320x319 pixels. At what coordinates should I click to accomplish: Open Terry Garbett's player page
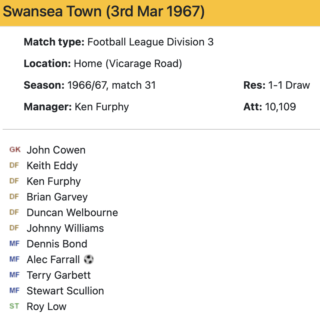pos(59,275)
